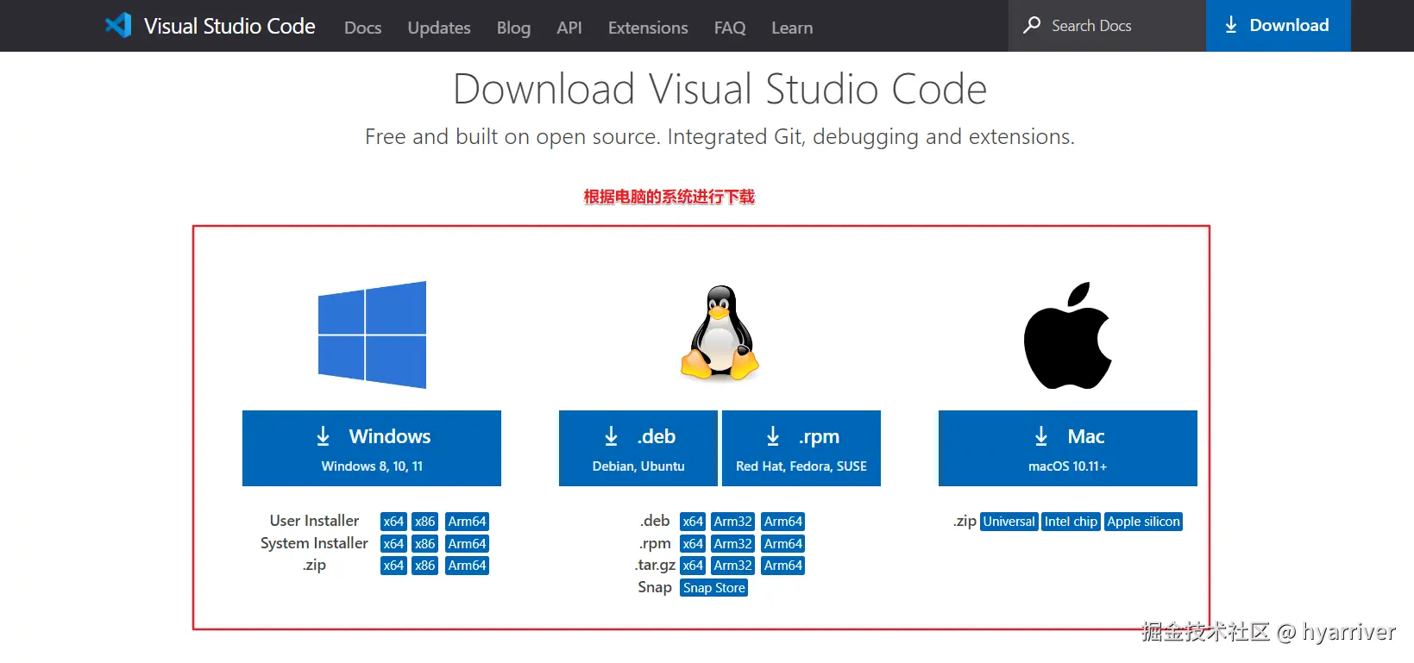The height and width of the screenshot is (663, 1414).
Task: Click the "User Installer" label text
Action: tap(314, 521)
